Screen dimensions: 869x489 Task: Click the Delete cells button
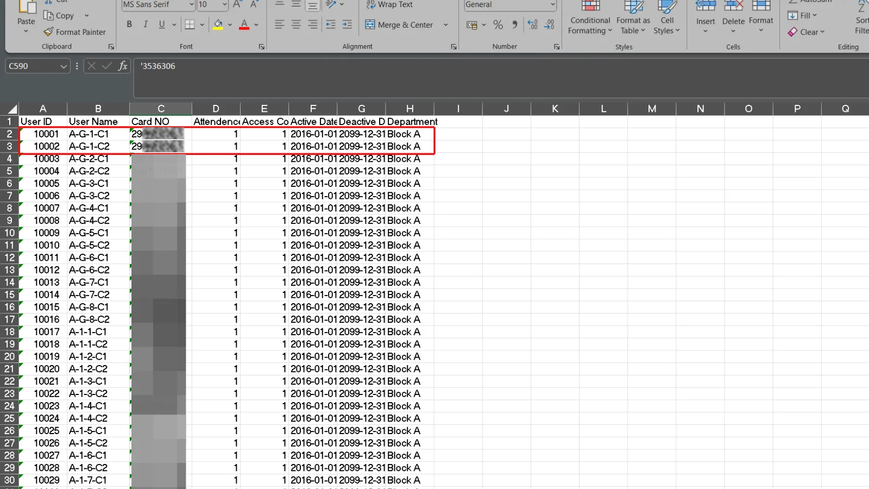[733, 17]
